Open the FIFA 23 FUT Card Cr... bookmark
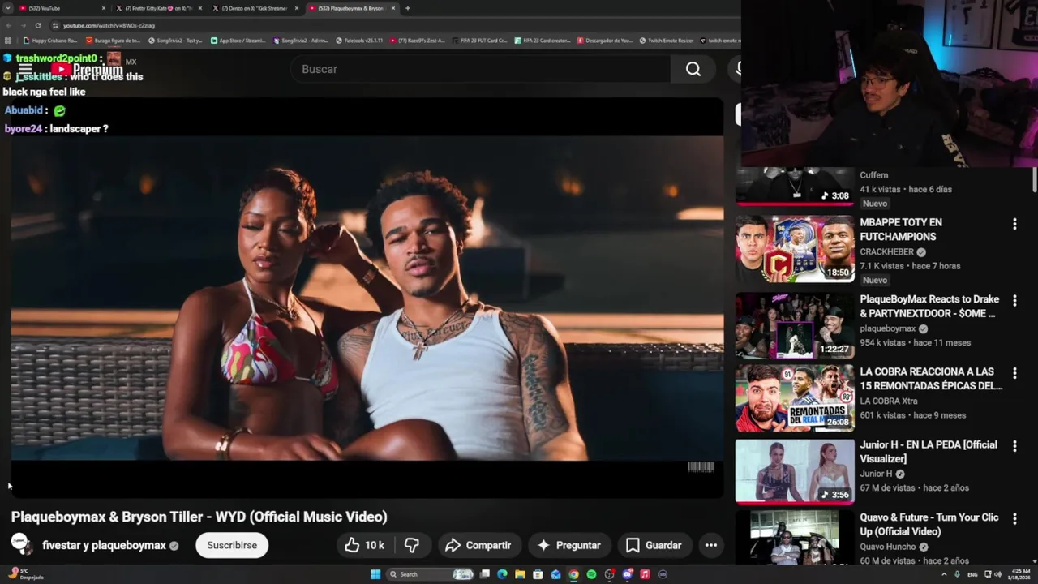The width and height of the screenshot is (1038, 584). pyautogui.click(x=479, y=40)
